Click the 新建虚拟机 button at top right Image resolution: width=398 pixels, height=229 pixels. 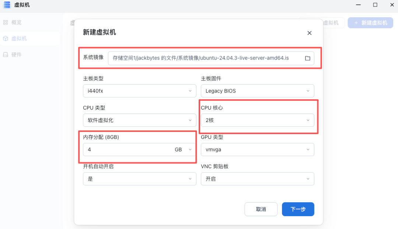coord(370,22)
